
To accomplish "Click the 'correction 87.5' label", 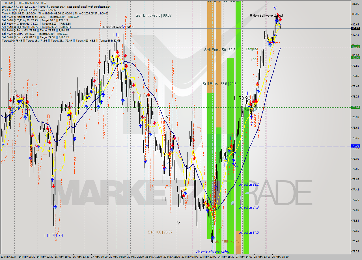I will click(248, 233).
